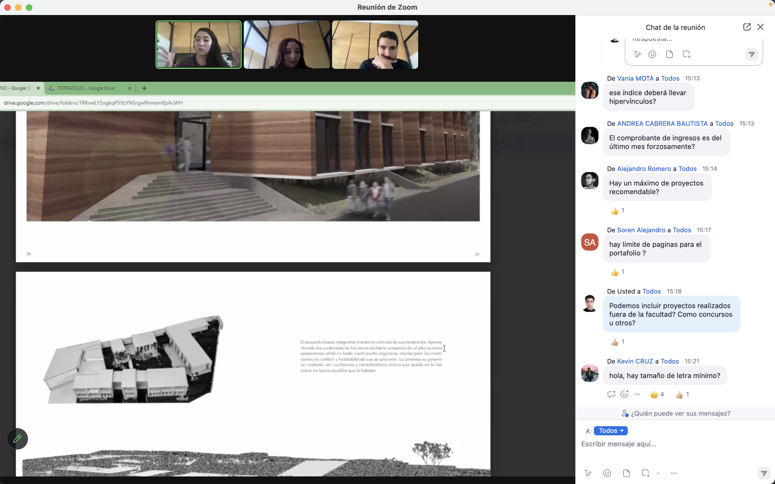This screenshot has height=484, width=775.
Task: Open the Todos recipient dropdown
Action: point(610,430)
